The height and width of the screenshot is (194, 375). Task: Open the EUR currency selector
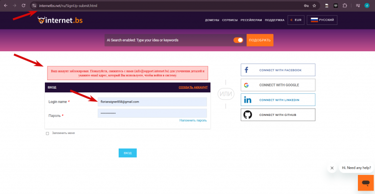pos(296,20)
